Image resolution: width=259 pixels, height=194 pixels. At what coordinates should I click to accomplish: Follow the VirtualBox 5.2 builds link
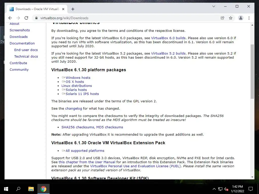pyautogui.click(x=168, y=54)
